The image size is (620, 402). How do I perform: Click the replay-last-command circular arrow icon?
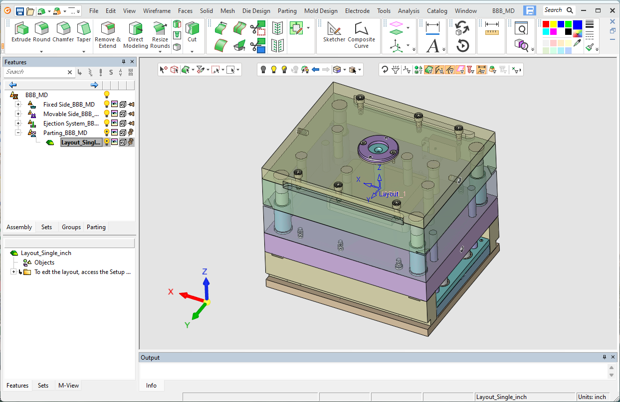tap(462, 46)
